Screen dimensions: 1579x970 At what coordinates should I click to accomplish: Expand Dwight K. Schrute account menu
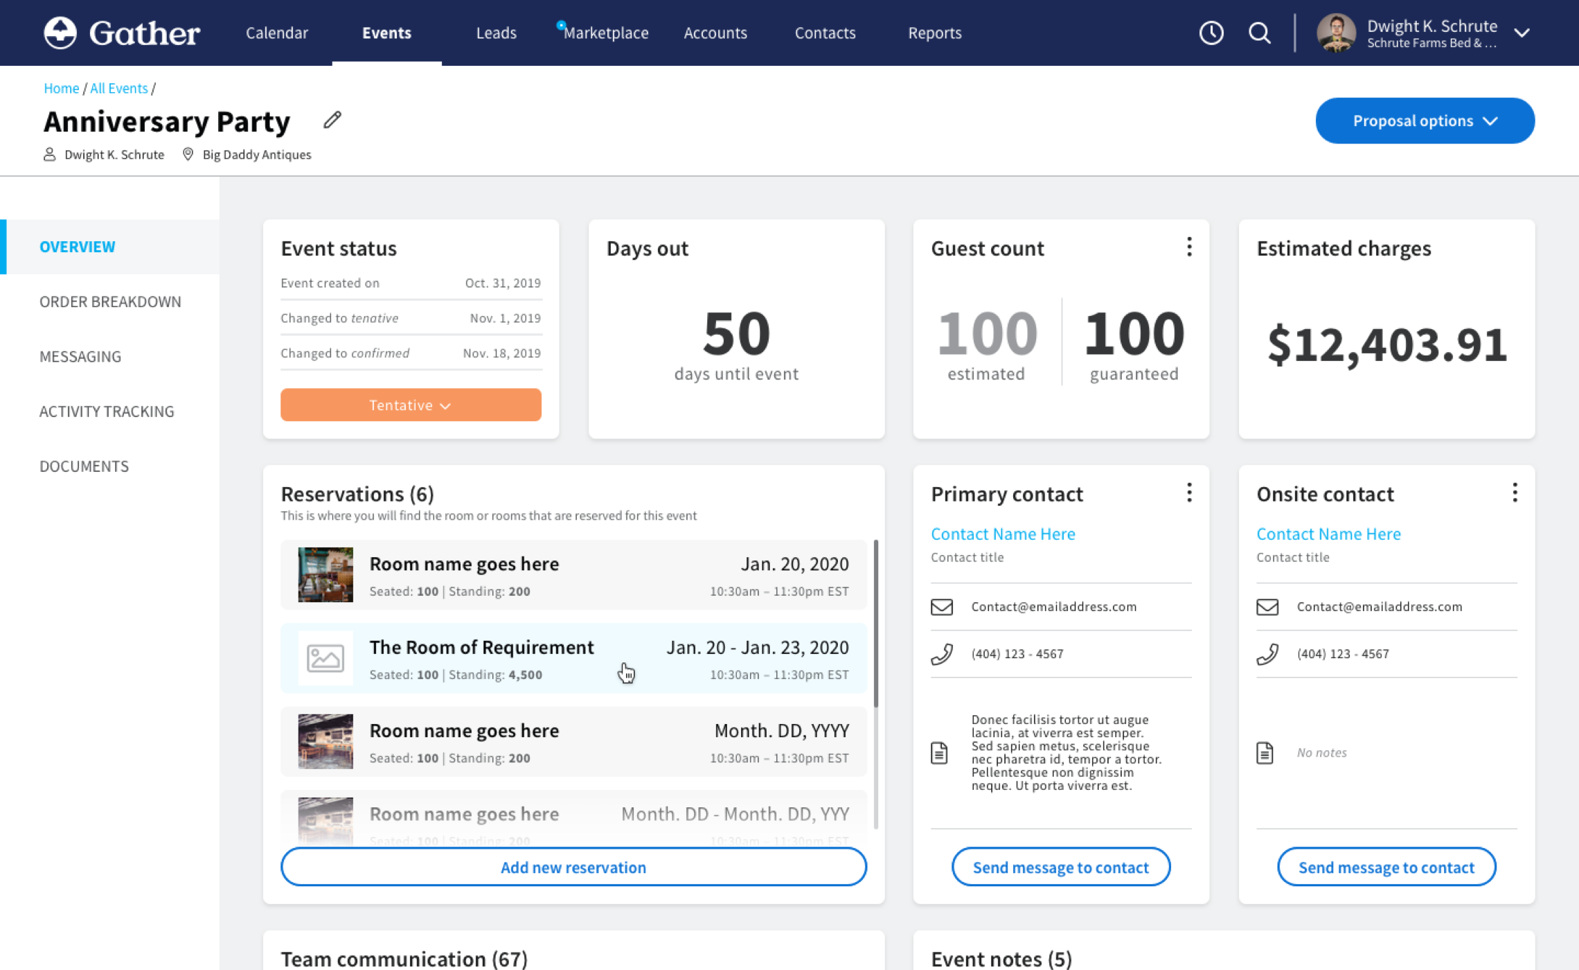(1521, 33)
